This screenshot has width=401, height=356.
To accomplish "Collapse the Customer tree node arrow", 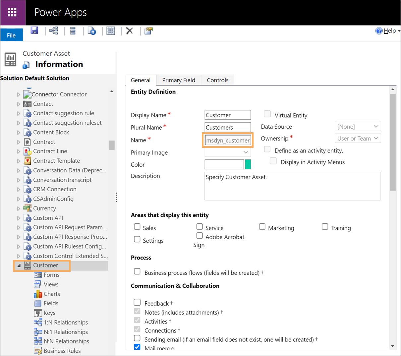I will 19,266.
